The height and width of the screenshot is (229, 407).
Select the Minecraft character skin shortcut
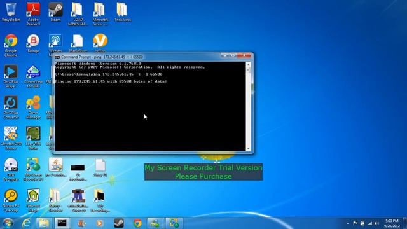click(78, 201)
